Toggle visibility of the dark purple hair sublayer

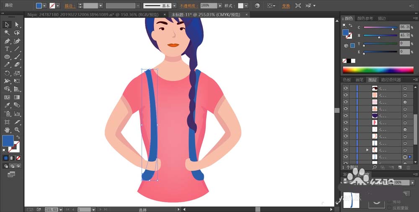346,116
